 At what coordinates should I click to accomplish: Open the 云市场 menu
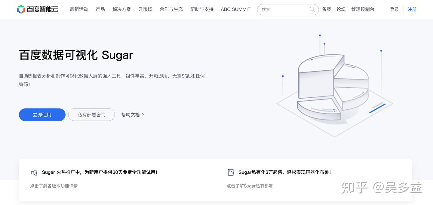coord(145,9)
